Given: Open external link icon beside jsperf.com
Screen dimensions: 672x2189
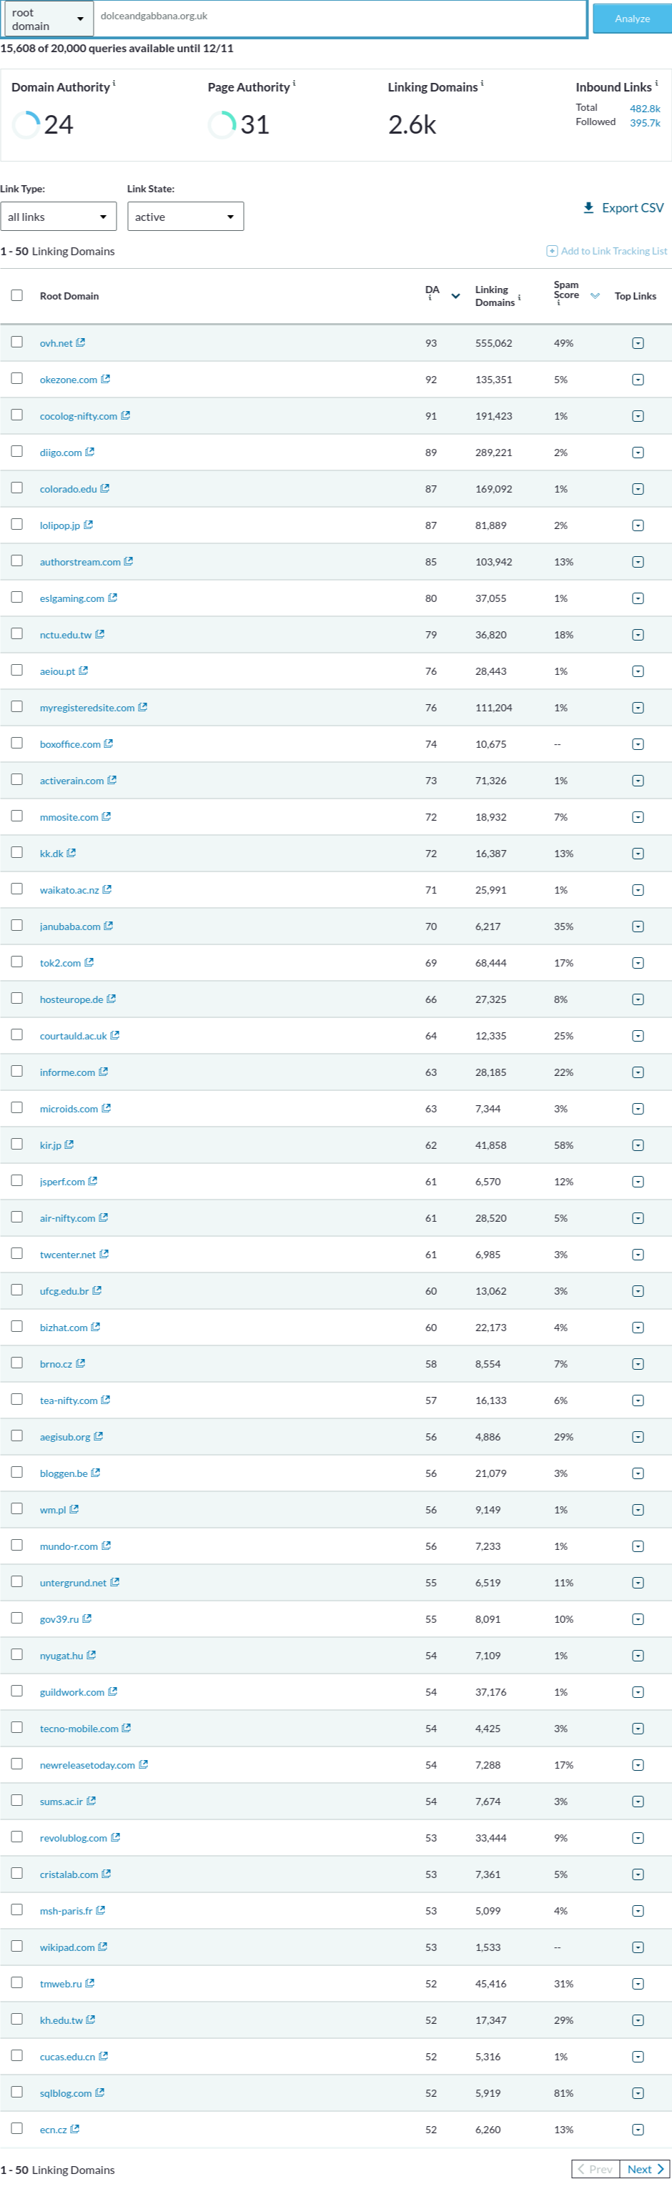Looking at the screenshot, I should point(93,1181).
